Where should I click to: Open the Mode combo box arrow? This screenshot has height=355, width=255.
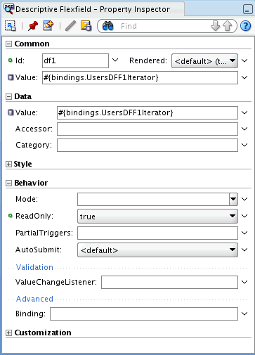pyautogui.click(x=233, y=199)
